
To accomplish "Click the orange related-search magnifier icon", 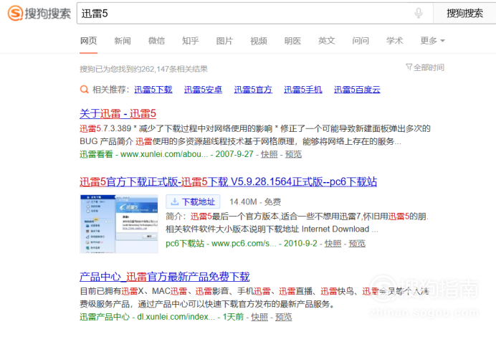I will [84, 90].
